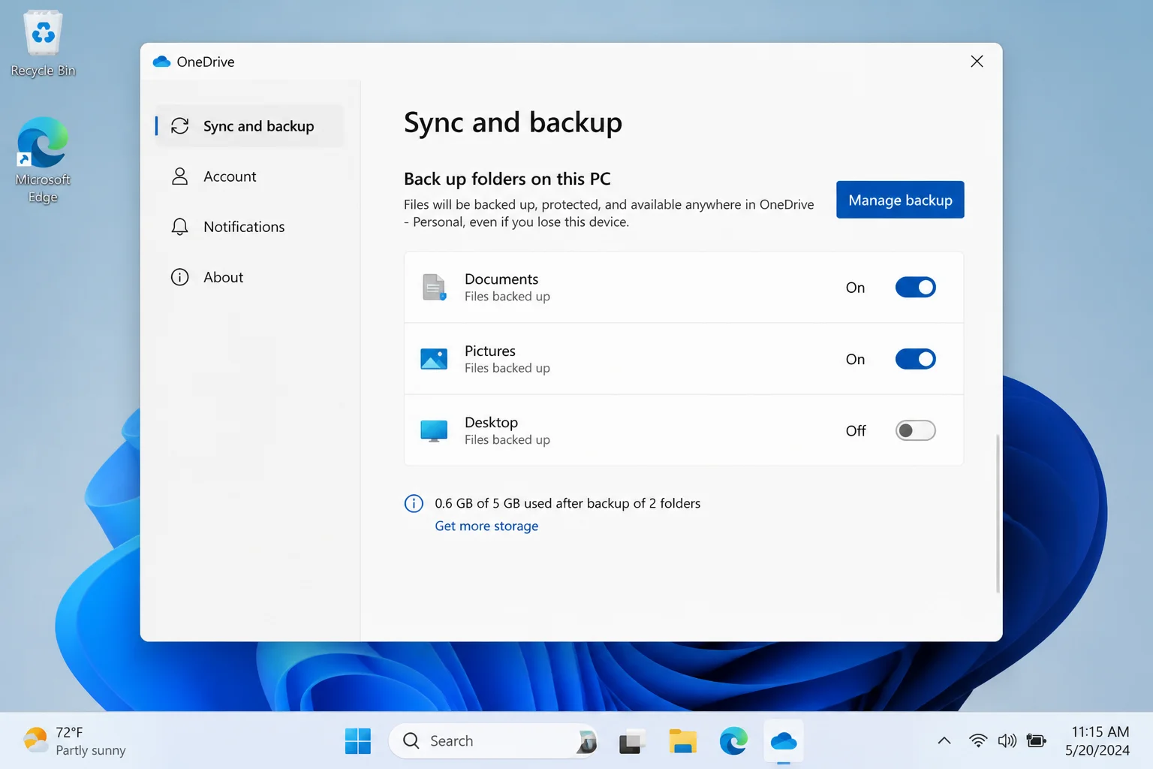The width and height of the screenshot is (1153, 769).
Task: Click the OneDrive icon on the taskbar
Action: pyautogui.click(x=784, y=741)
